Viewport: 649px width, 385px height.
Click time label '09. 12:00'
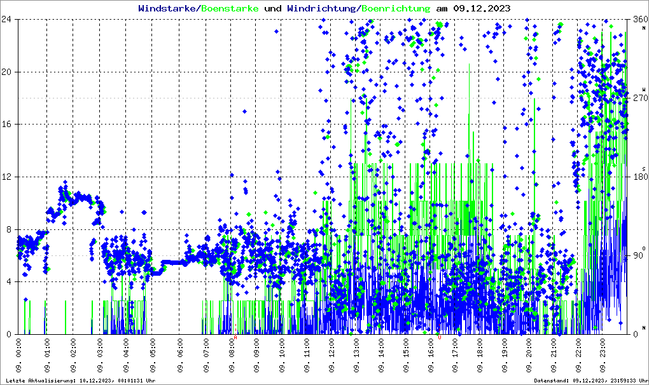point(331,355)
